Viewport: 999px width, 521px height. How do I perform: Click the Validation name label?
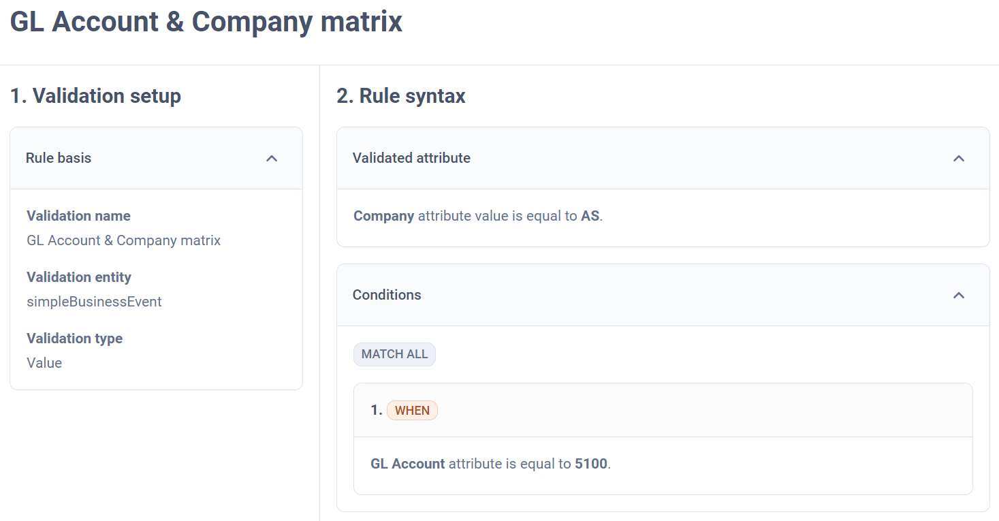coord(78,216)
